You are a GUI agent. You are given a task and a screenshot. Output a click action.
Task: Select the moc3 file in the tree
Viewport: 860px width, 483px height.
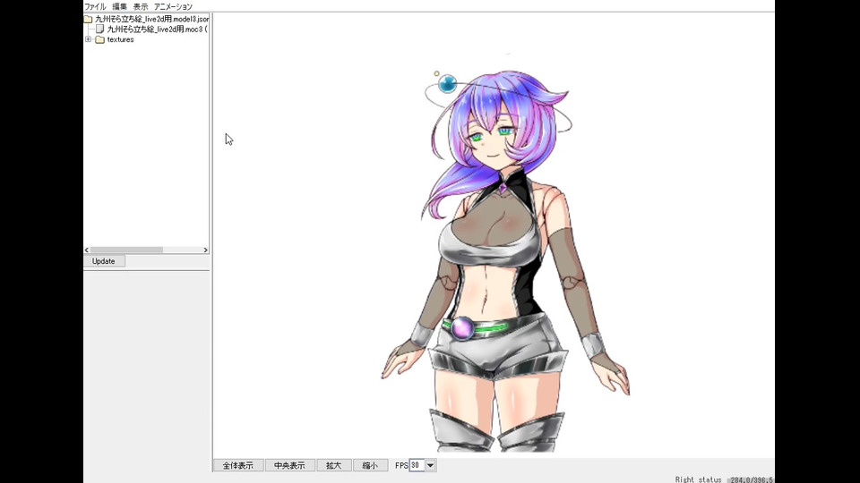(157, 29)
